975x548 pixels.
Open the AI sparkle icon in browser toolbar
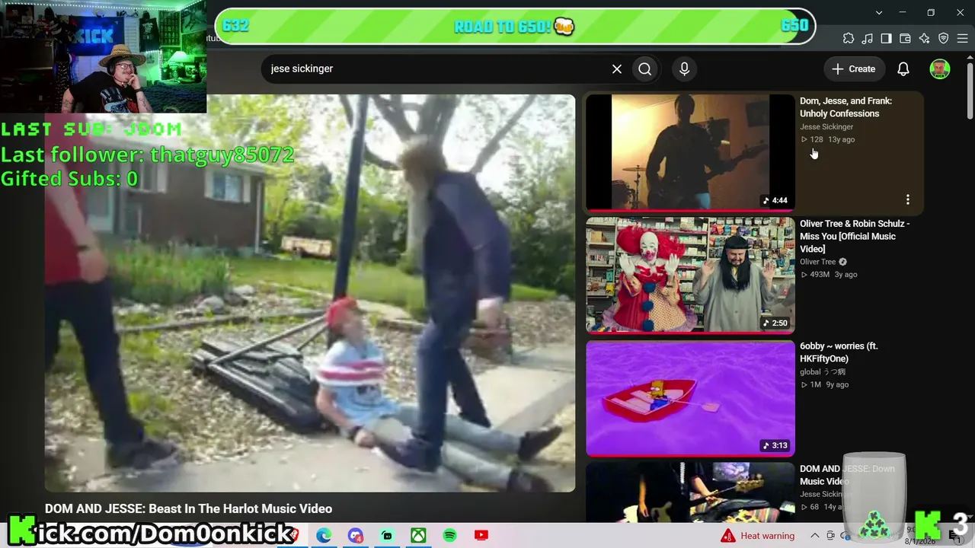(x=925, y=39)
